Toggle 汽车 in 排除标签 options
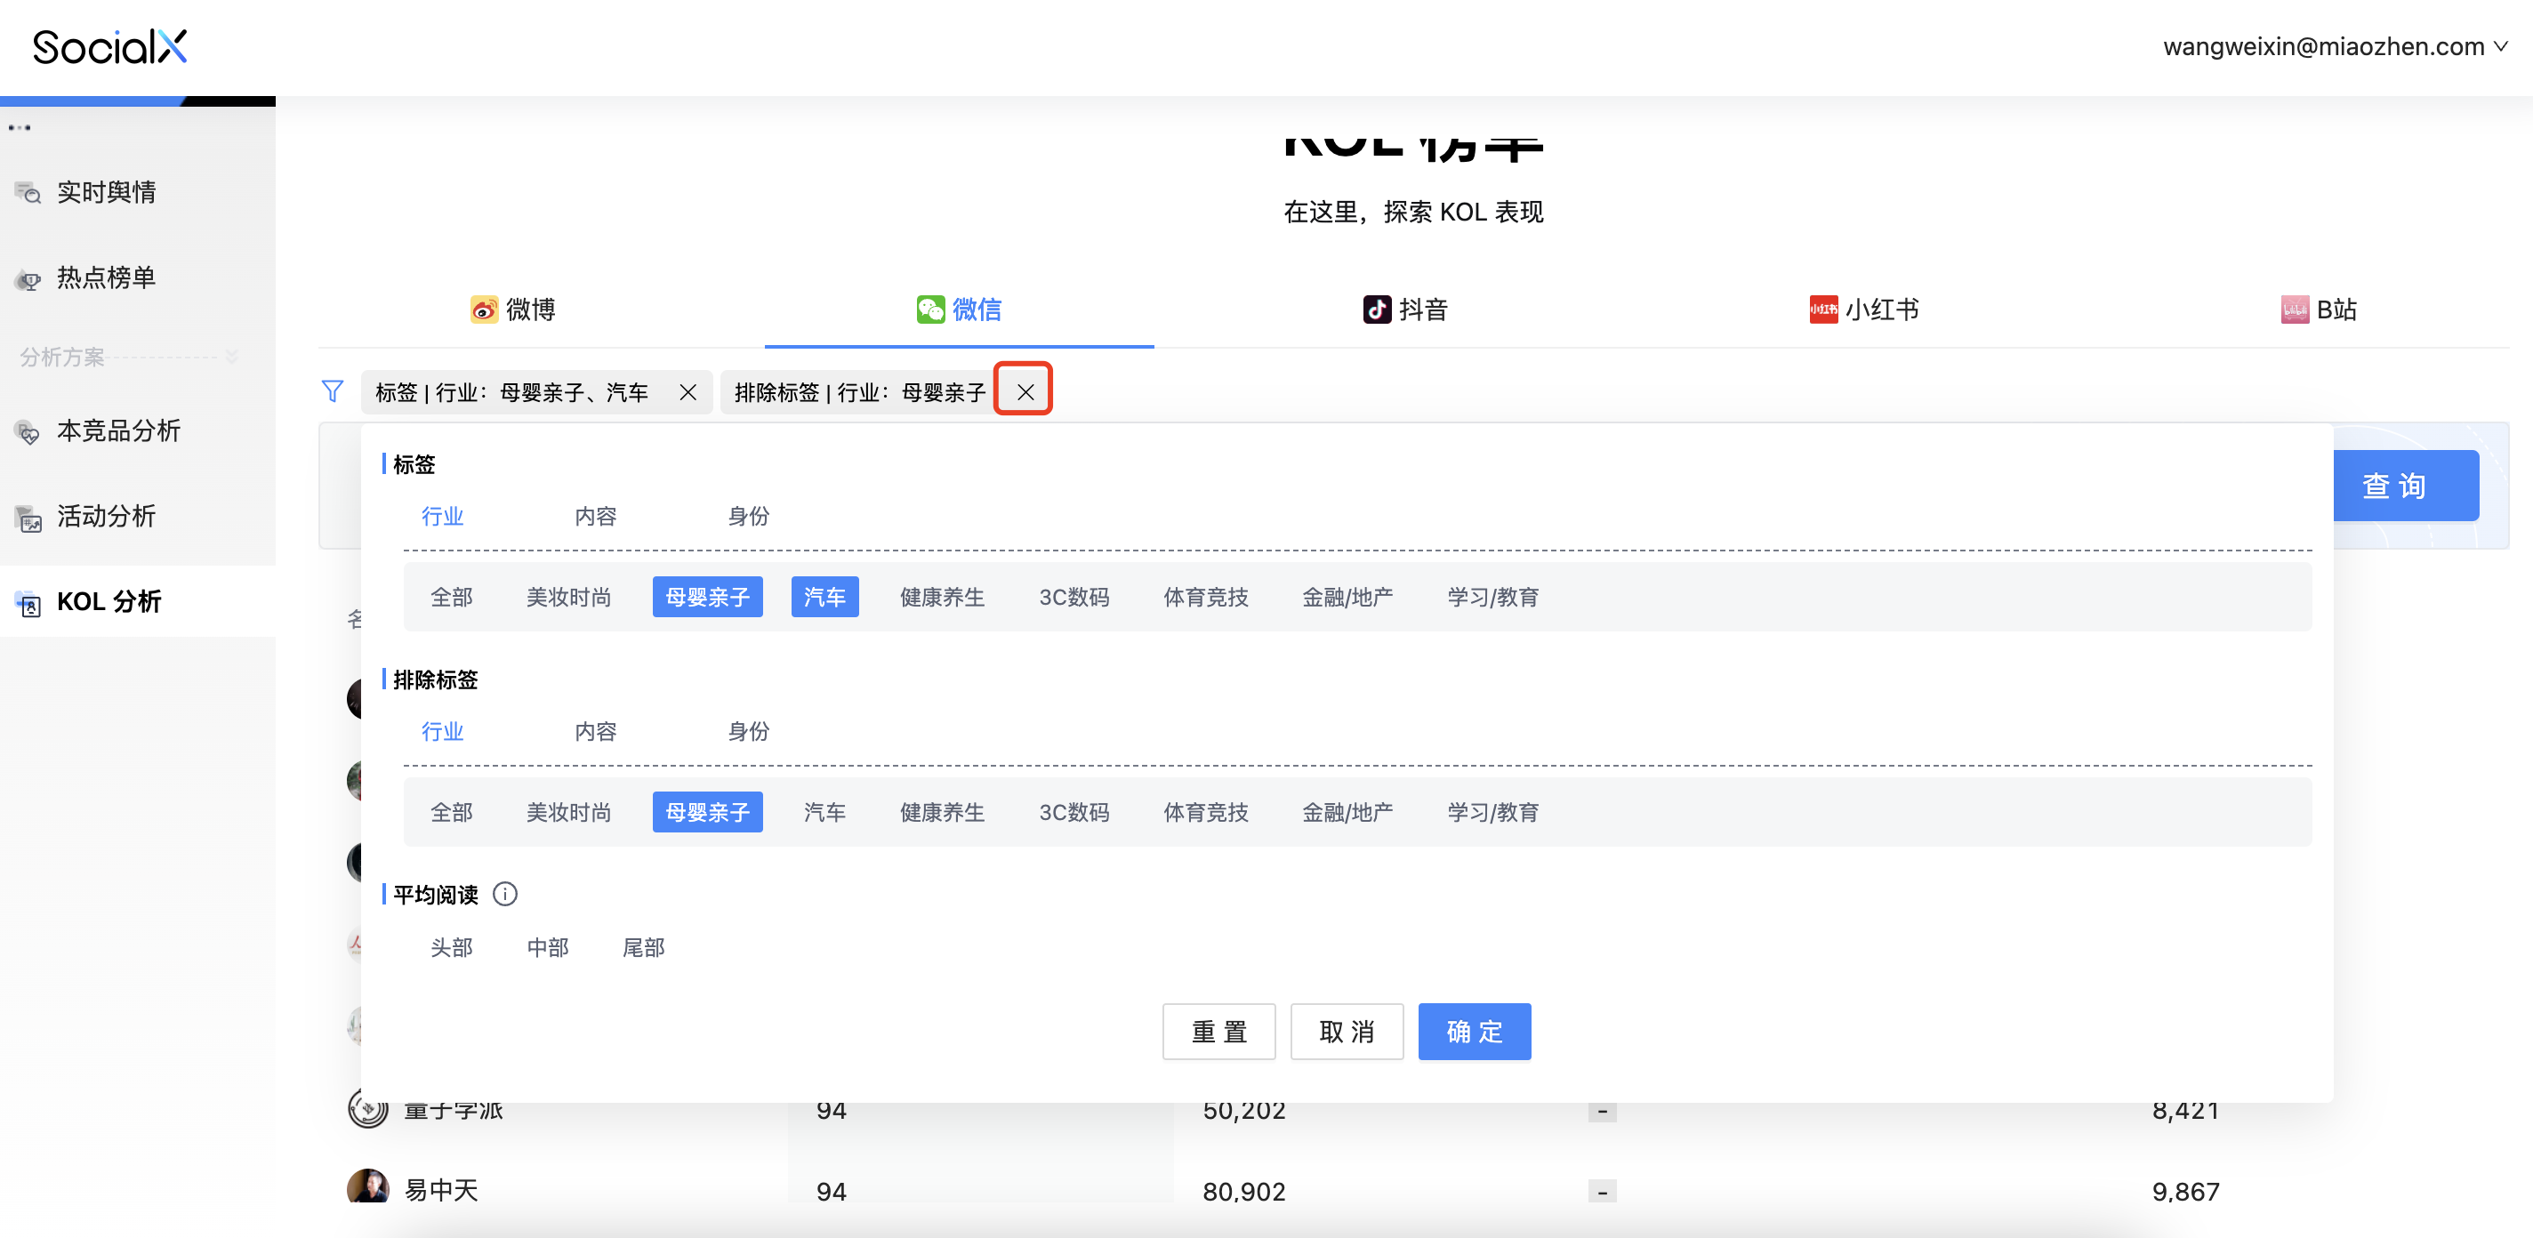The image size is (2533, 1238). (825, 812)
